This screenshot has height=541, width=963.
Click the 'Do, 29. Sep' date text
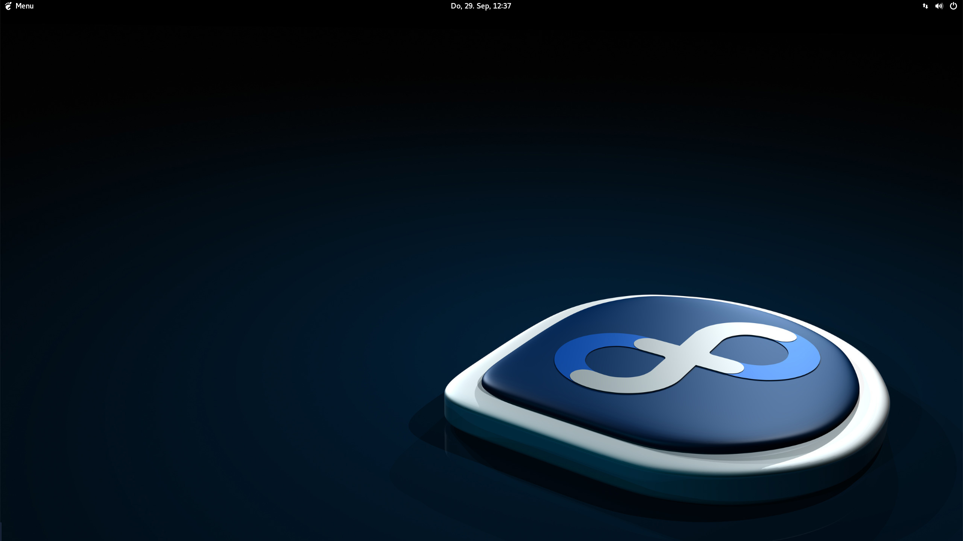pos(470,6)
